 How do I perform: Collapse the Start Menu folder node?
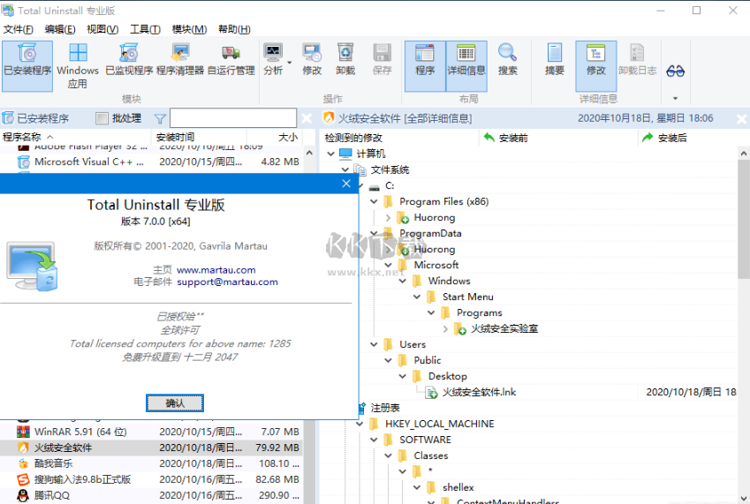pos(417,297)
